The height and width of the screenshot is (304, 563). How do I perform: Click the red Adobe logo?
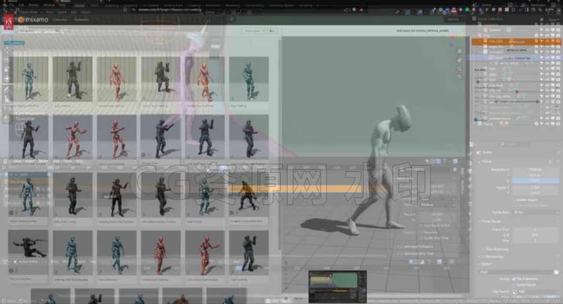point(8,22)
